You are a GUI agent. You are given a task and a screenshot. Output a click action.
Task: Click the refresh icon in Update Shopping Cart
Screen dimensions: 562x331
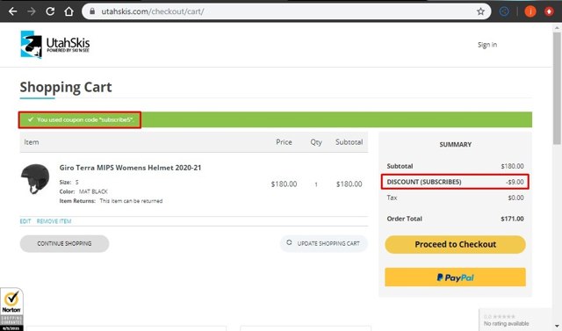[x=289, y=242]
